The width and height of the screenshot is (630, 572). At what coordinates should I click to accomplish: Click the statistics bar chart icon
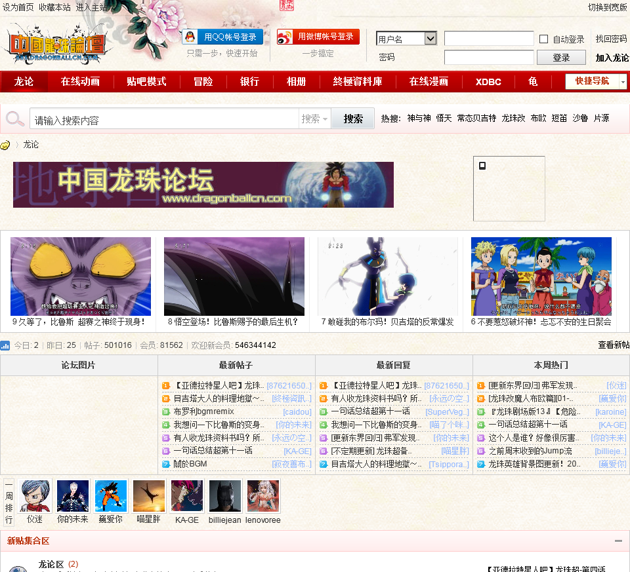[5, 345]
